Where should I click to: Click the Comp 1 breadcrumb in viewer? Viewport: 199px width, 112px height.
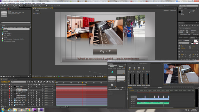coord(37,11)
